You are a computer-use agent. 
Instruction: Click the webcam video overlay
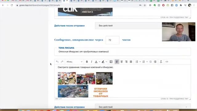(179, 32)
